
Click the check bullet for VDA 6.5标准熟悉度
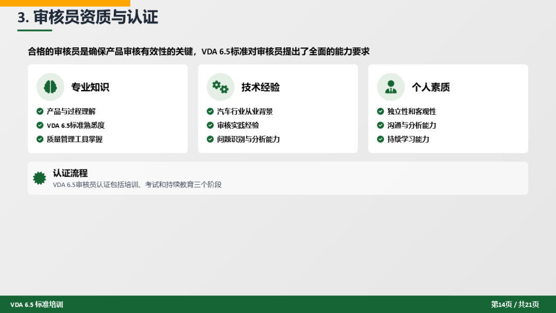pyautogui.click(x=40, y=125)
